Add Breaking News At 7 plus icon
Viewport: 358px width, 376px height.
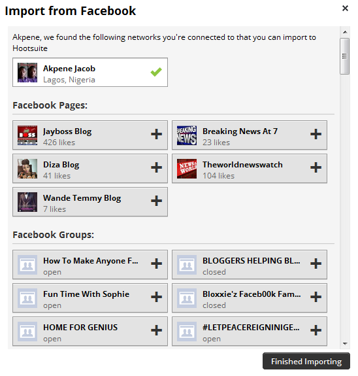[316, 134]
